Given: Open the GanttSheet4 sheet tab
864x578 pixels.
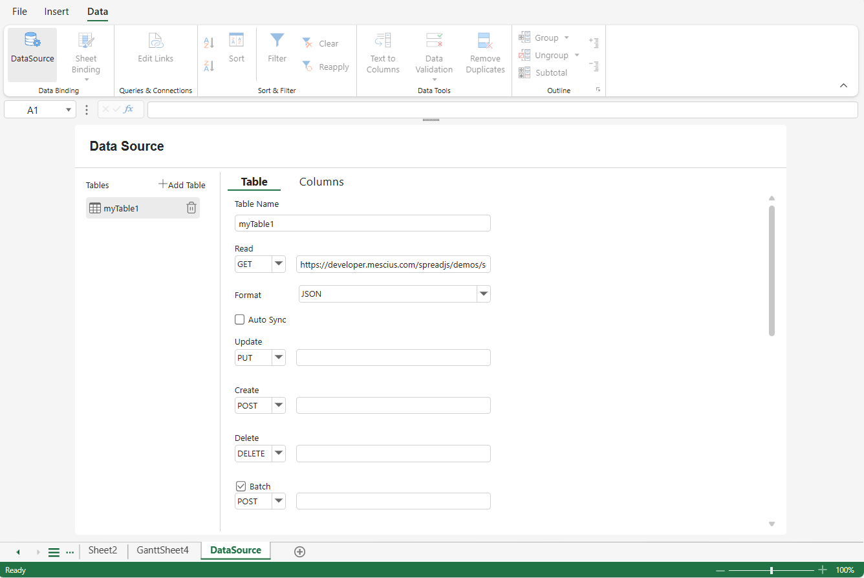Looking at the screenshot, I should coord(163,550).
